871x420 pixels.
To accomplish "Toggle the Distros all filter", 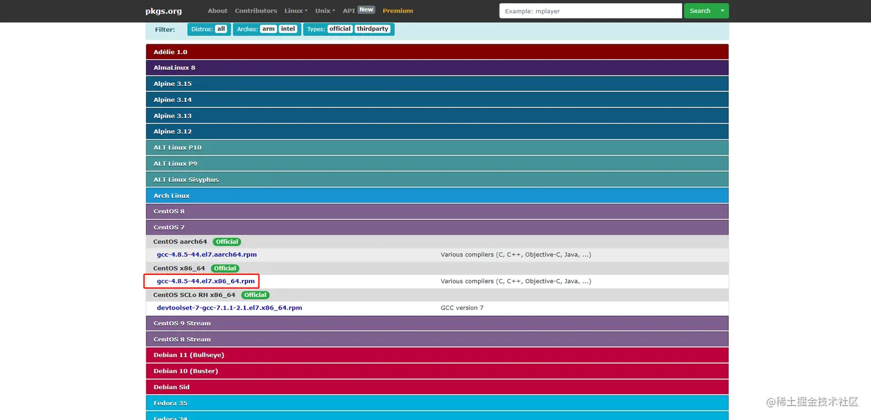I will tap(221, 29).
